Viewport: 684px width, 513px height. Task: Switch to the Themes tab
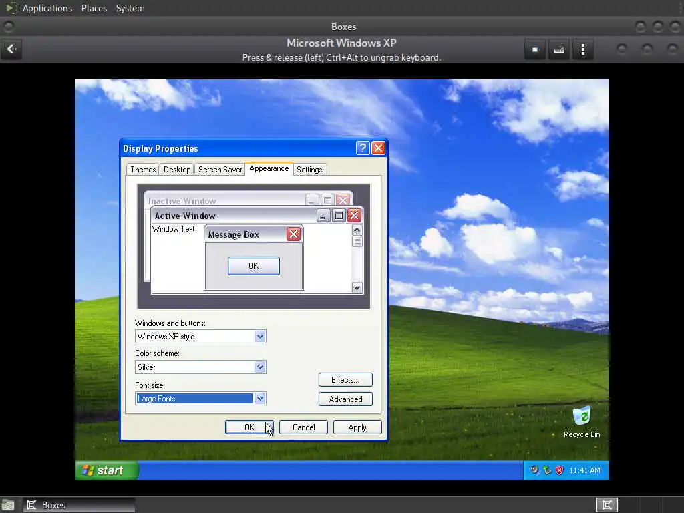pos(143,169)
